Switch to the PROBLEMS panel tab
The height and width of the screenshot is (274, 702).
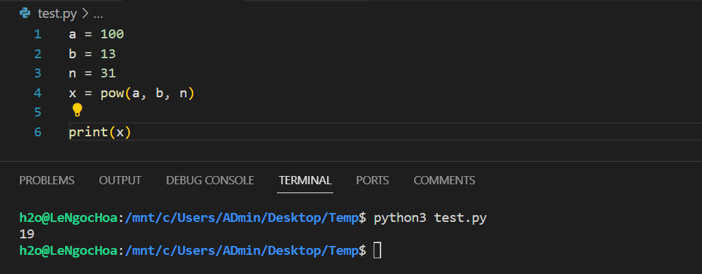47,181
